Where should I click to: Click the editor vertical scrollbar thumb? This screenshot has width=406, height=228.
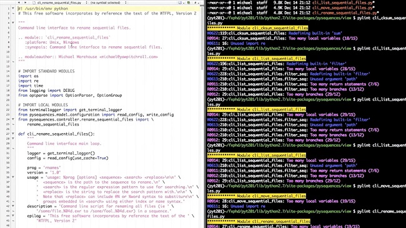tap(202, 38)
